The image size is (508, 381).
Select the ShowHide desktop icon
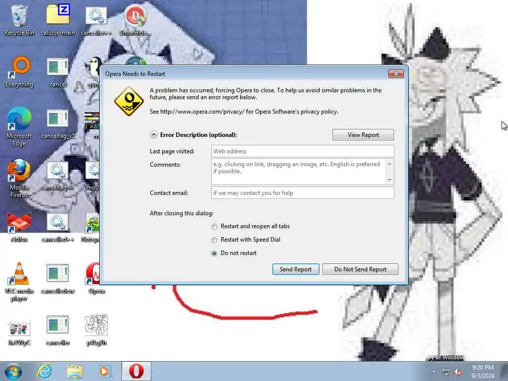pyautogui.click(x=135, y=20)
